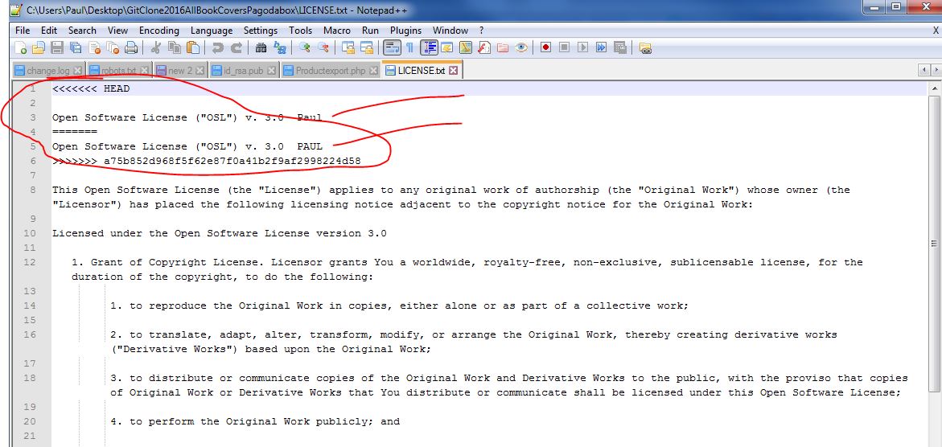Click the scrollbar up arrow
Screen dimensions: 942x447
pyautogui.click(x=934, y=89)
